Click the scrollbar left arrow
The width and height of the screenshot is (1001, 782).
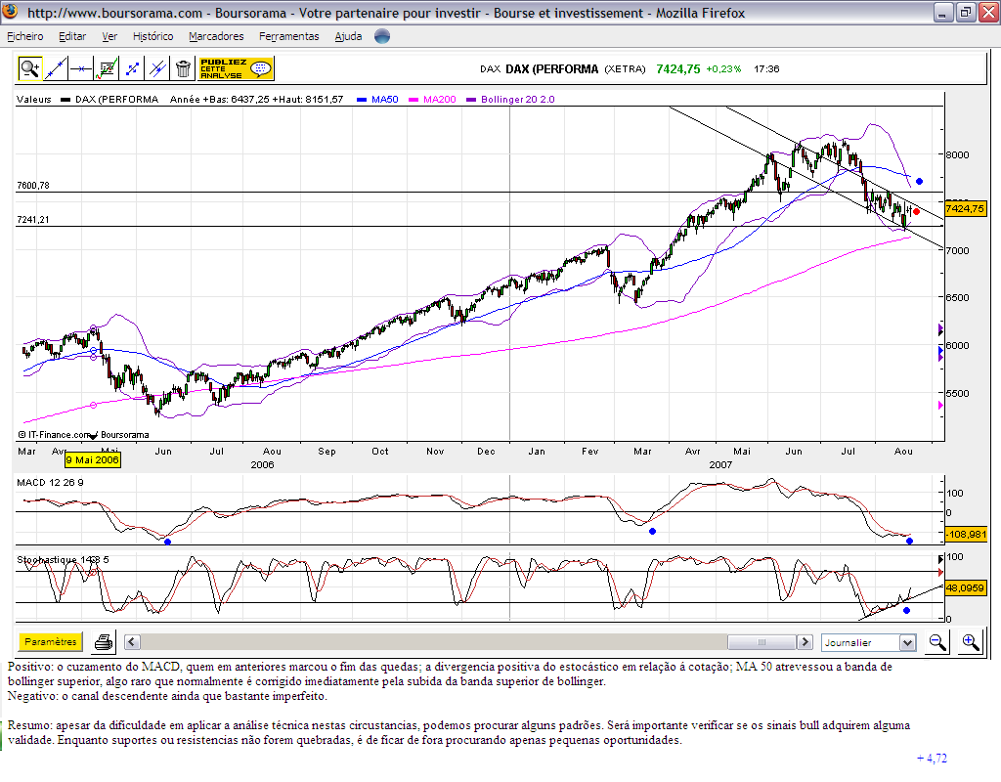132,641
